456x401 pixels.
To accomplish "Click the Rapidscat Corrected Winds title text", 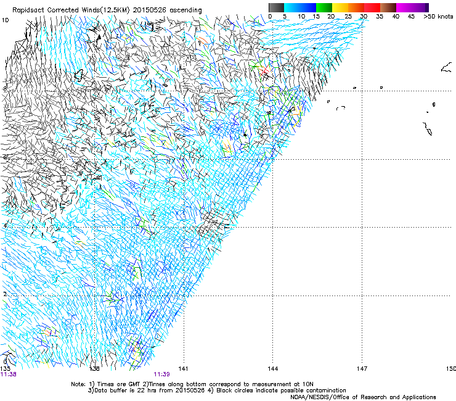I will [x=71, y=10].
